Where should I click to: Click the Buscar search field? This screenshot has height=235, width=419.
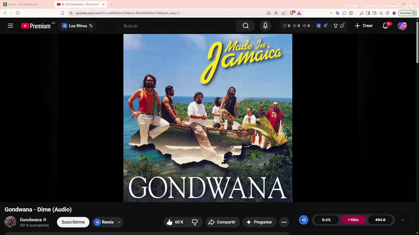click(x=178, y=26)
